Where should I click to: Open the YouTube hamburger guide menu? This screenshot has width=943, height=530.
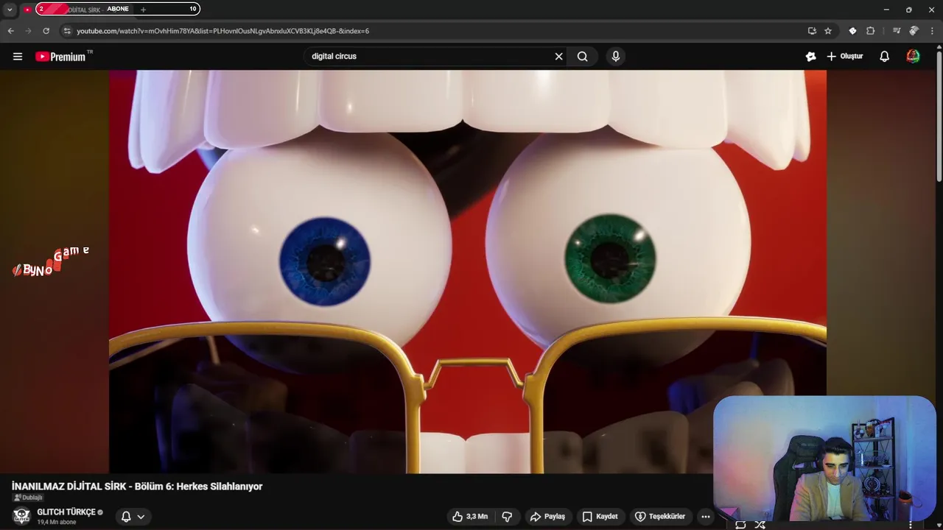(18, 56)
